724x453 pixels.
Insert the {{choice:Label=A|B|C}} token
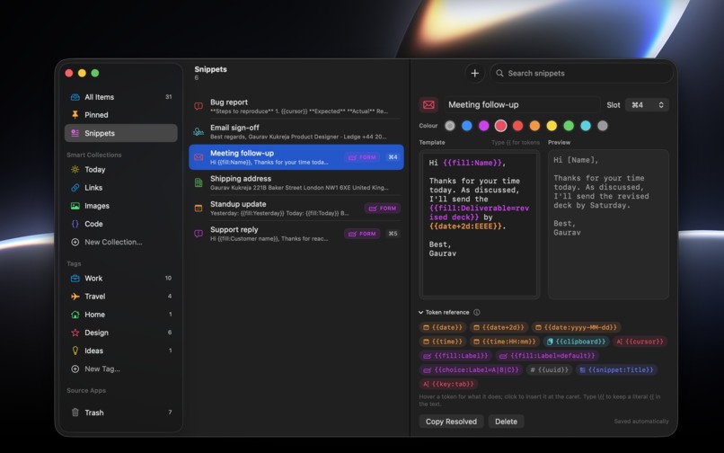(x=471, y=369)
